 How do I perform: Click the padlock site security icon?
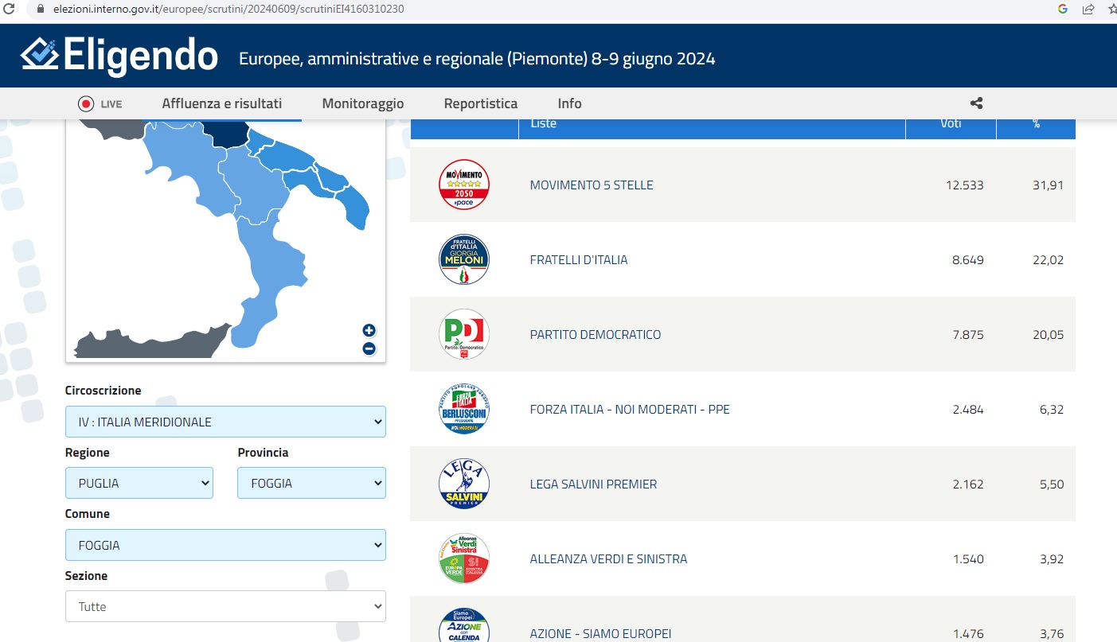click(41, 9)
